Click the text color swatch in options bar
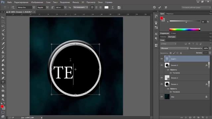This screenshot has width=212, height=119. 106,7
